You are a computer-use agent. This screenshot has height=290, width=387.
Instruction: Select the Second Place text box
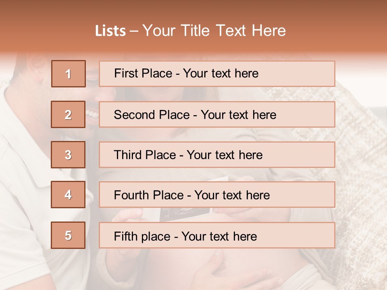pos(217,115)
